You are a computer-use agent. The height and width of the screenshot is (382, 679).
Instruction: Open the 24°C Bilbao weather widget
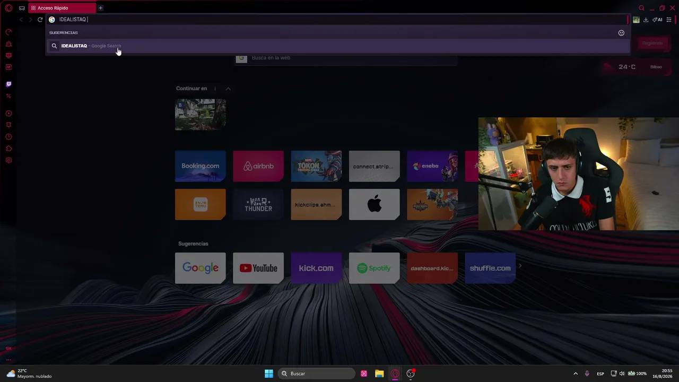[636, 67]
